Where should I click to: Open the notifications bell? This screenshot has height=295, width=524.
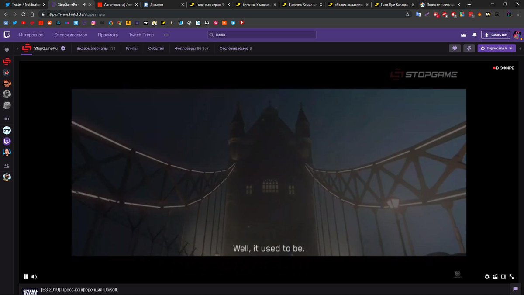coord(475,35)
